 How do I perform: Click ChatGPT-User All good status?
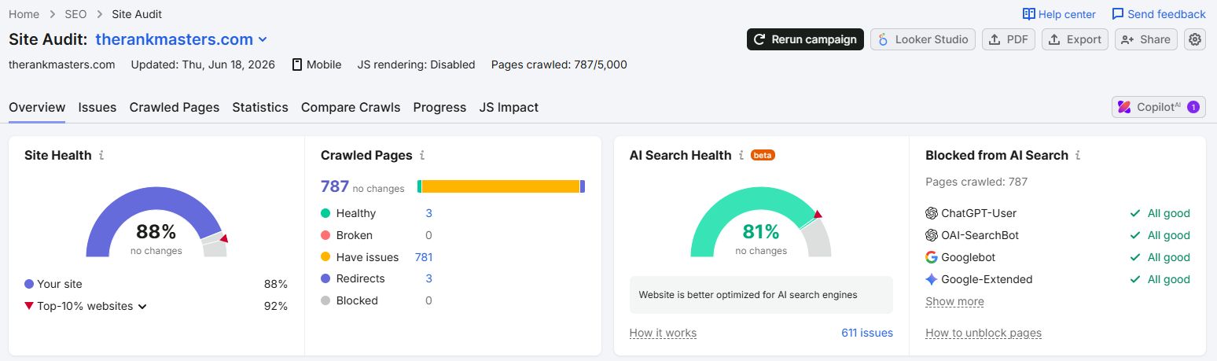pos(1160,213)
